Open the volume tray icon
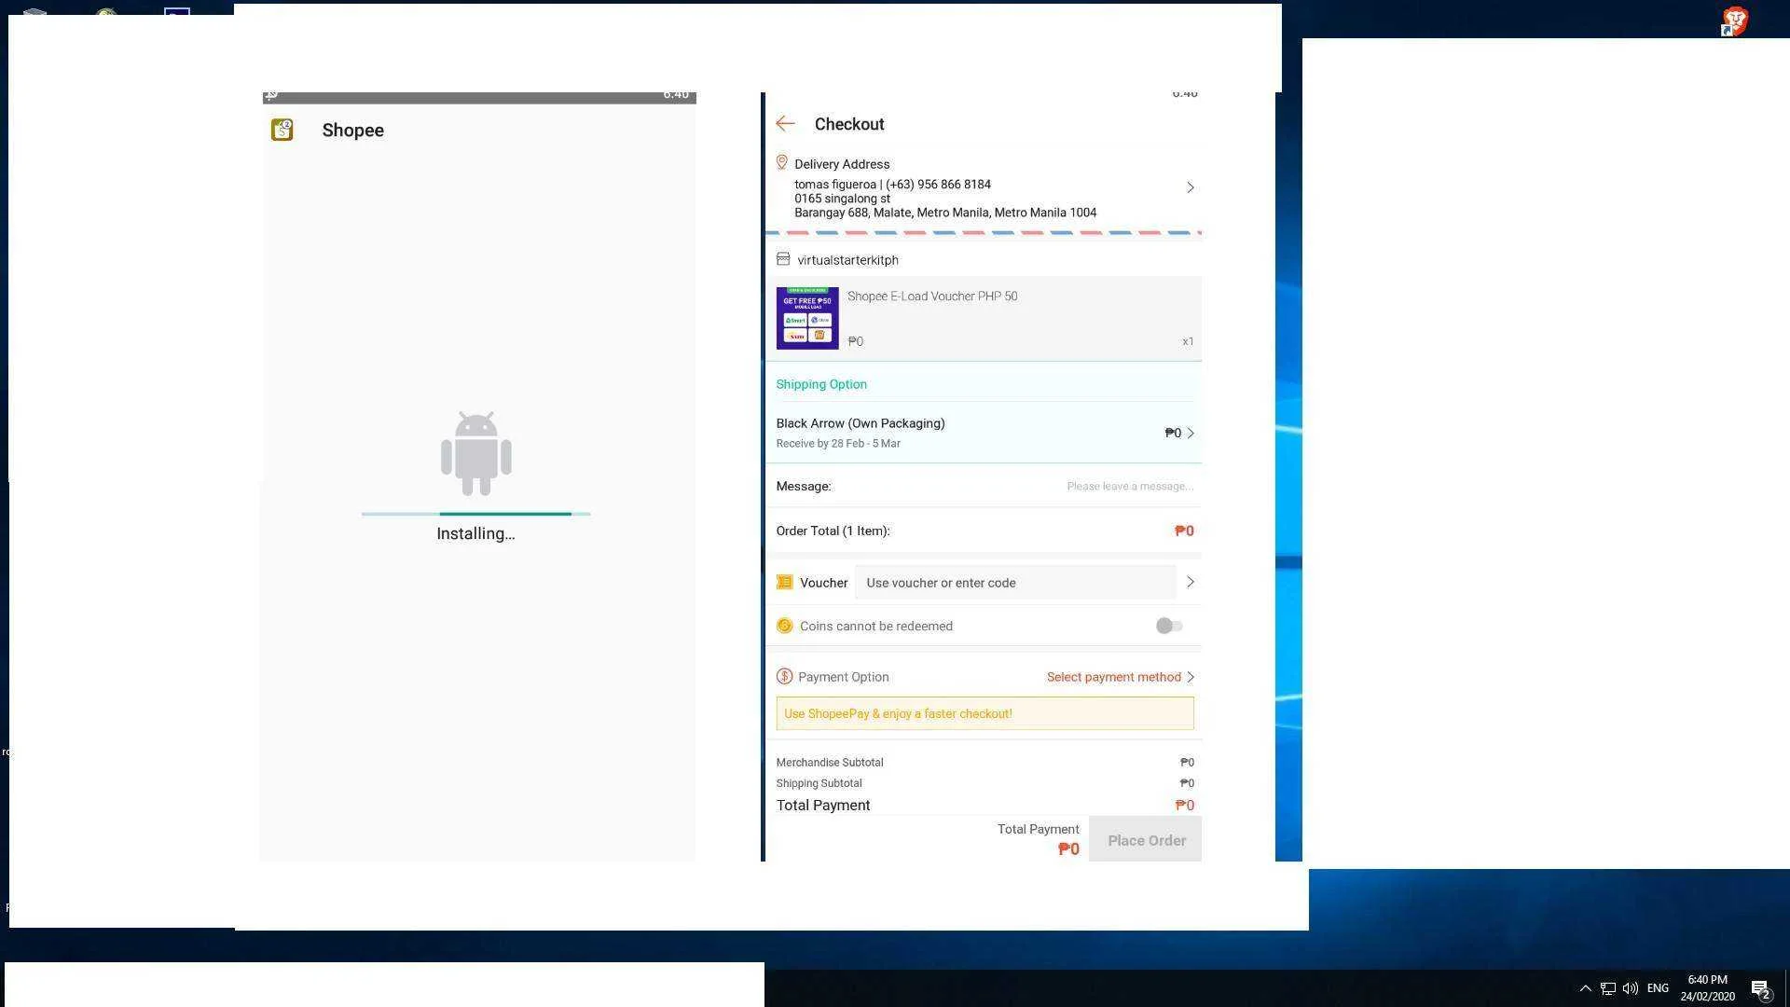Screen dimensions: 1790x1007 pyautogui.click(x=1631, y=988)
